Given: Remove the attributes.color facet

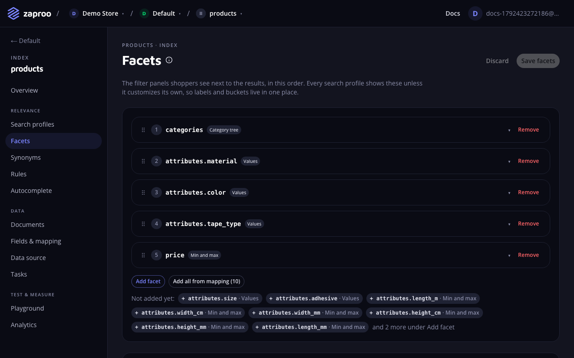Looking at the screenshot, I should pos(528,192).
